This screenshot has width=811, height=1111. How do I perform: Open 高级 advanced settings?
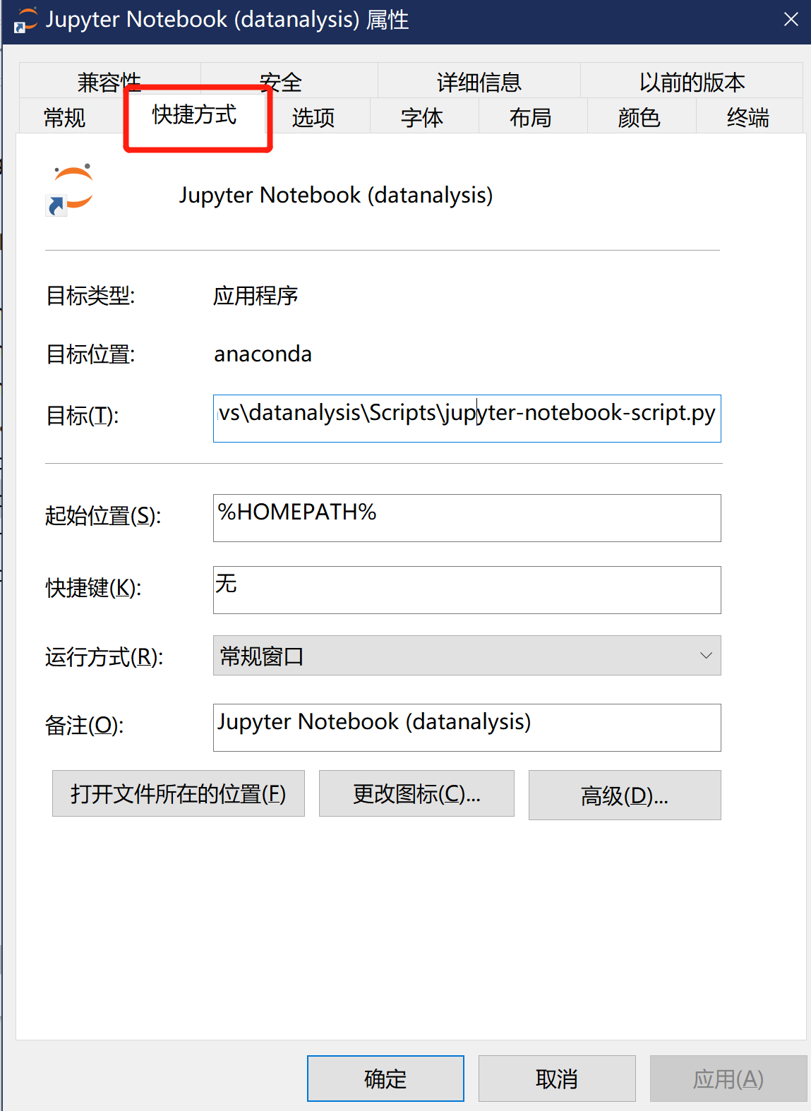click(x=625, y=795)
